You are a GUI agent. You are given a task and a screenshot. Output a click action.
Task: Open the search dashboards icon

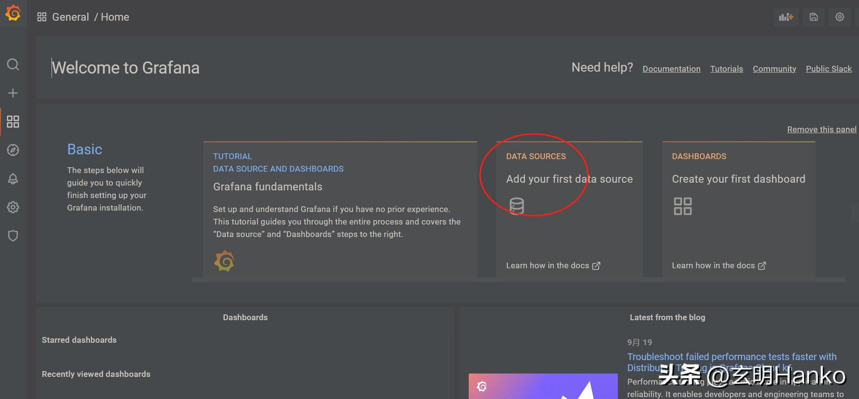tap(13, 64)
